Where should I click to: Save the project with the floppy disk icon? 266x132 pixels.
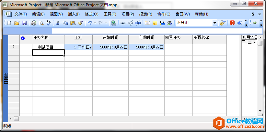click(x=24, y=23)
